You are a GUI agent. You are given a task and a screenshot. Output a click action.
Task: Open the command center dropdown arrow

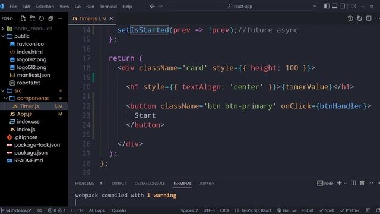315,7
